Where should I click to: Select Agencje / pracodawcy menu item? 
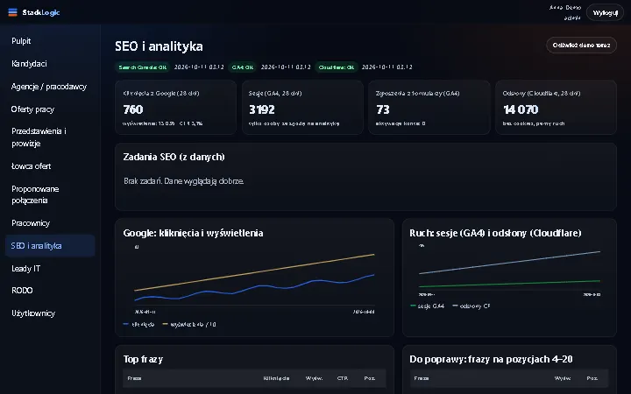[x=50, y=87]
